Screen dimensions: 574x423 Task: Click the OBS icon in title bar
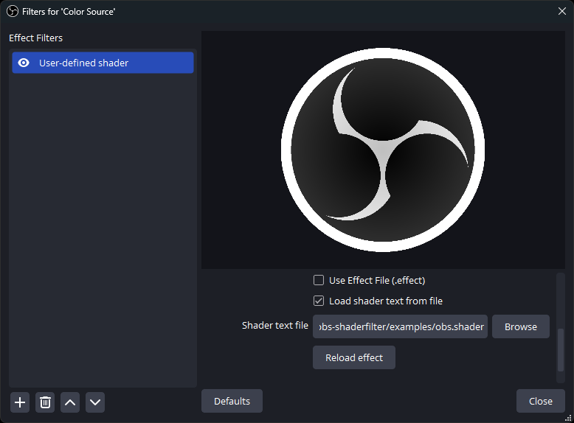click(13, 11)
